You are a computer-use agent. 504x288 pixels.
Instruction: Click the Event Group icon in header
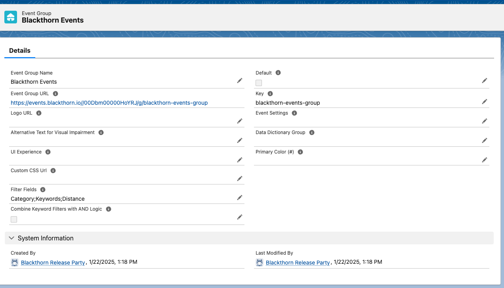point(11,17)
